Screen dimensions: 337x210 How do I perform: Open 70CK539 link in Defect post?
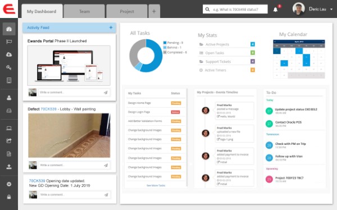pos(48,109)
